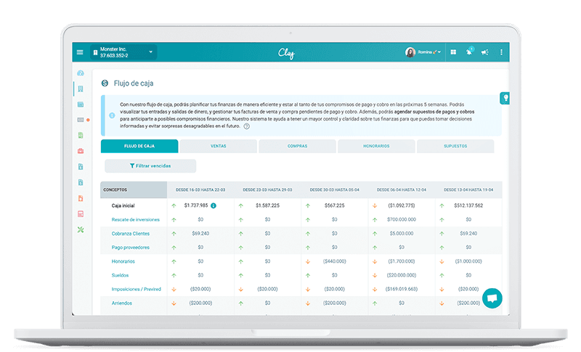Open the dashboard gauge icon in the sidebar
This screenshot has height=352, width=581.
point(81,73)
